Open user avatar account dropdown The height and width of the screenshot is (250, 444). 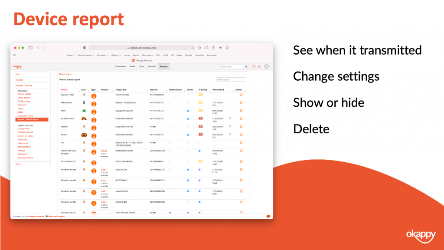tap(267, 66)
